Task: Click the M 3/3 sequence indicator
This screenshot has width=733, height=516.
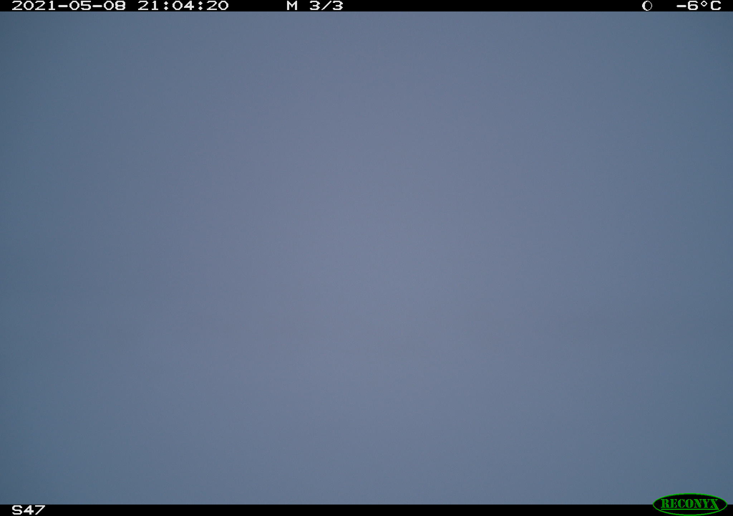Action: tap(315, 6)
